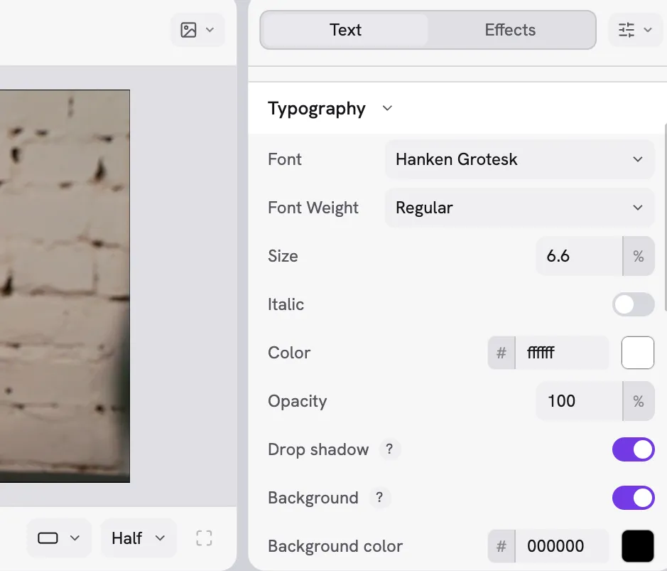Open the black background color swatch
This screenshot has width=667, height=571.
coord(638,546)
